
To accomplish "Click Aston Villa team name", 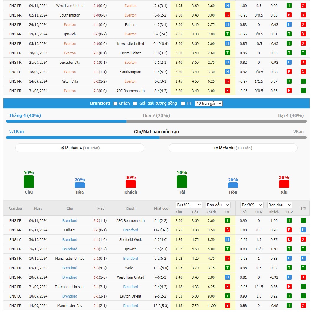I will coord(70,81).
